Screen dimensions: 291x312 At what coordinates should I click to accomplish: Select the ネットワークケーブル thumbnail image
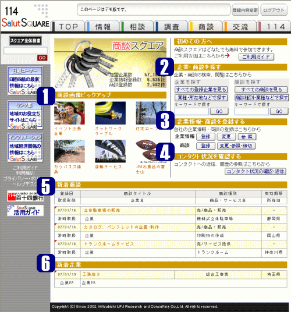(110, 113)
